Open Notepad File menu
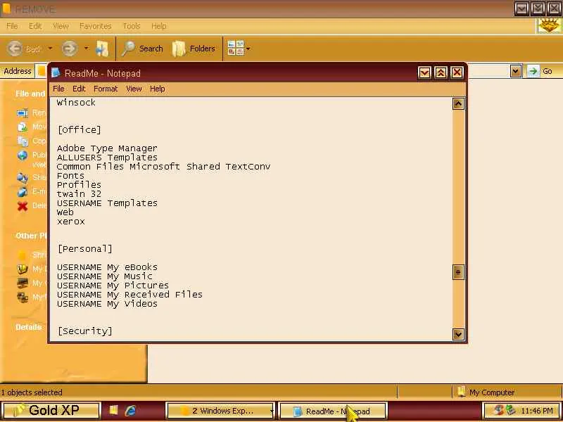 [58, 89]
